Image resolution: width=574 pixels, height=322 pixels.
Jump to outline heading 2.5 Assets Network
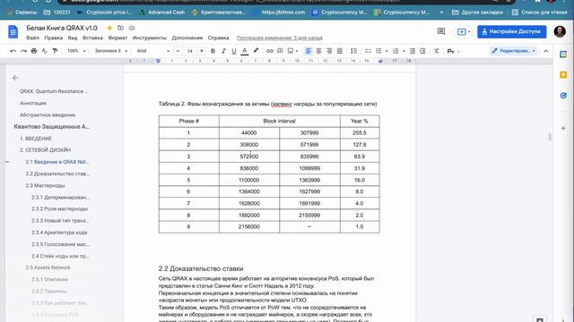48,267
